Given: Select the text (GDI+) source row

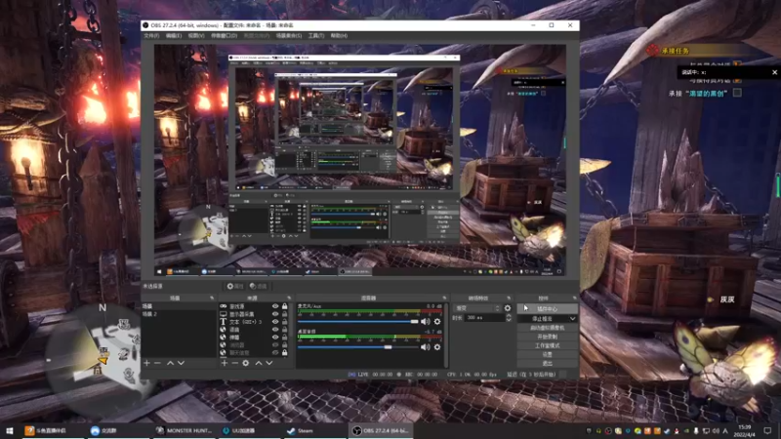Looking at the screenshot, I should pyautogui.click(x=254, y=322).
